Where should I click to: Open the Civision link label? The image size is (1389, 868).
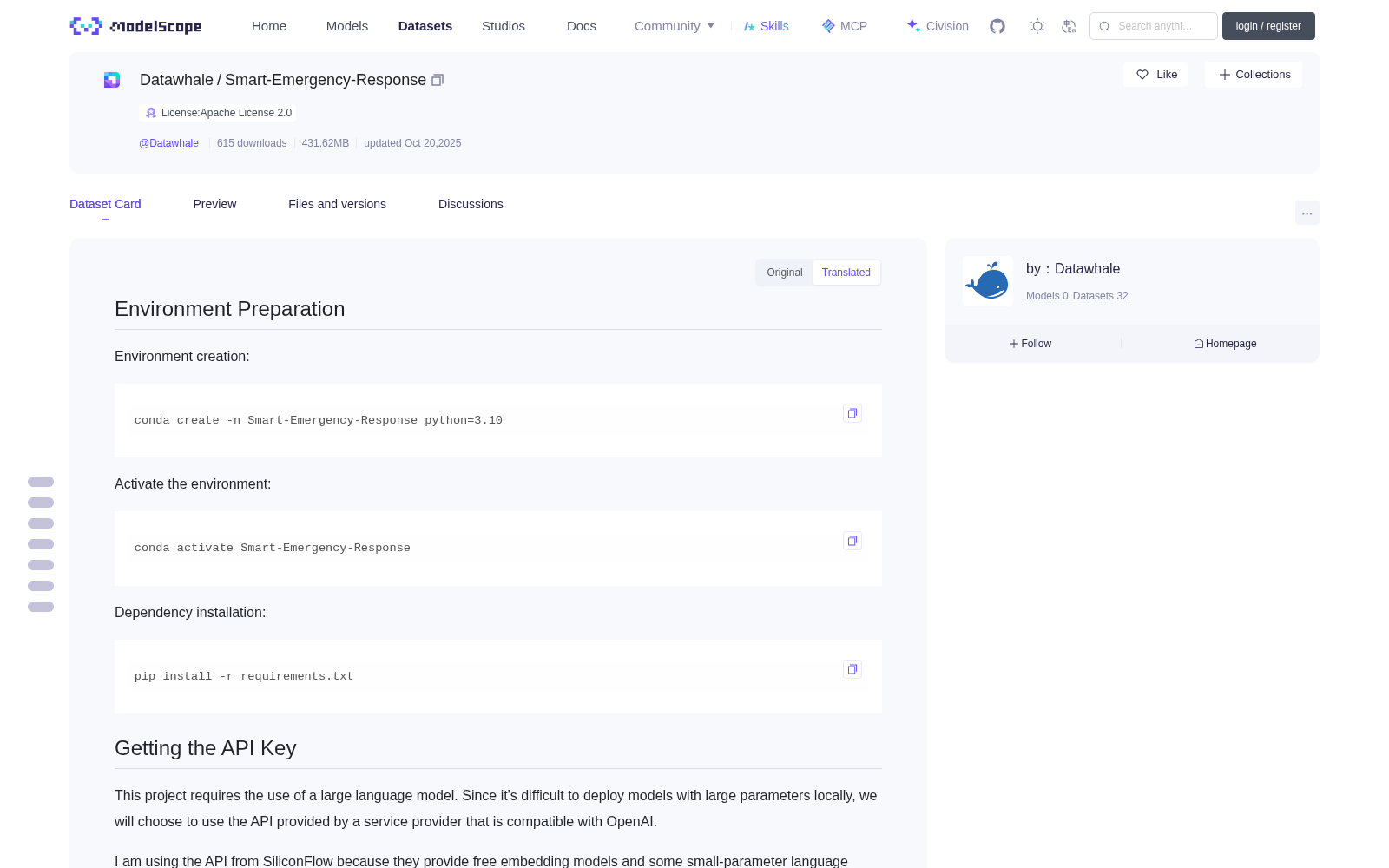coord(947,26)
